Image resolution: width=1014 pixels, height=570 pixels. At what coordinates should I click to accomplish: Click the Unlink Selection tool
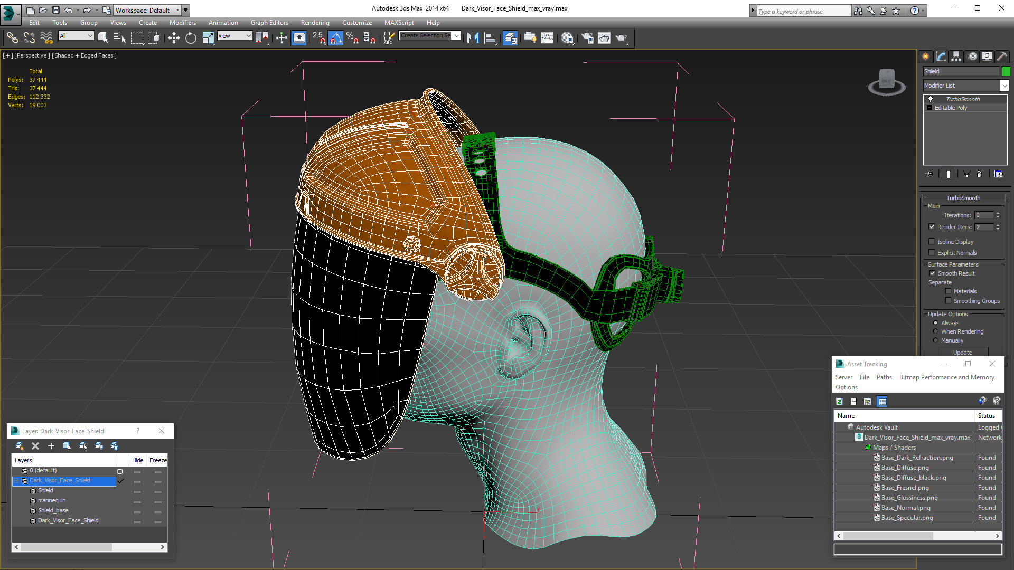[x=29, y=37]
